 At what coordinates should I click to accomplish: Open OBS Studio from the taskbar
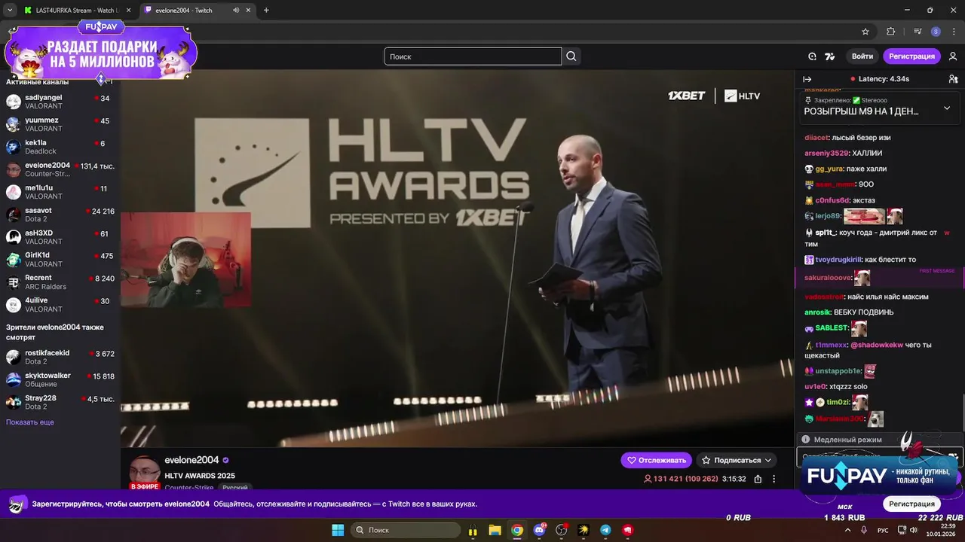[x=562, y=530]
